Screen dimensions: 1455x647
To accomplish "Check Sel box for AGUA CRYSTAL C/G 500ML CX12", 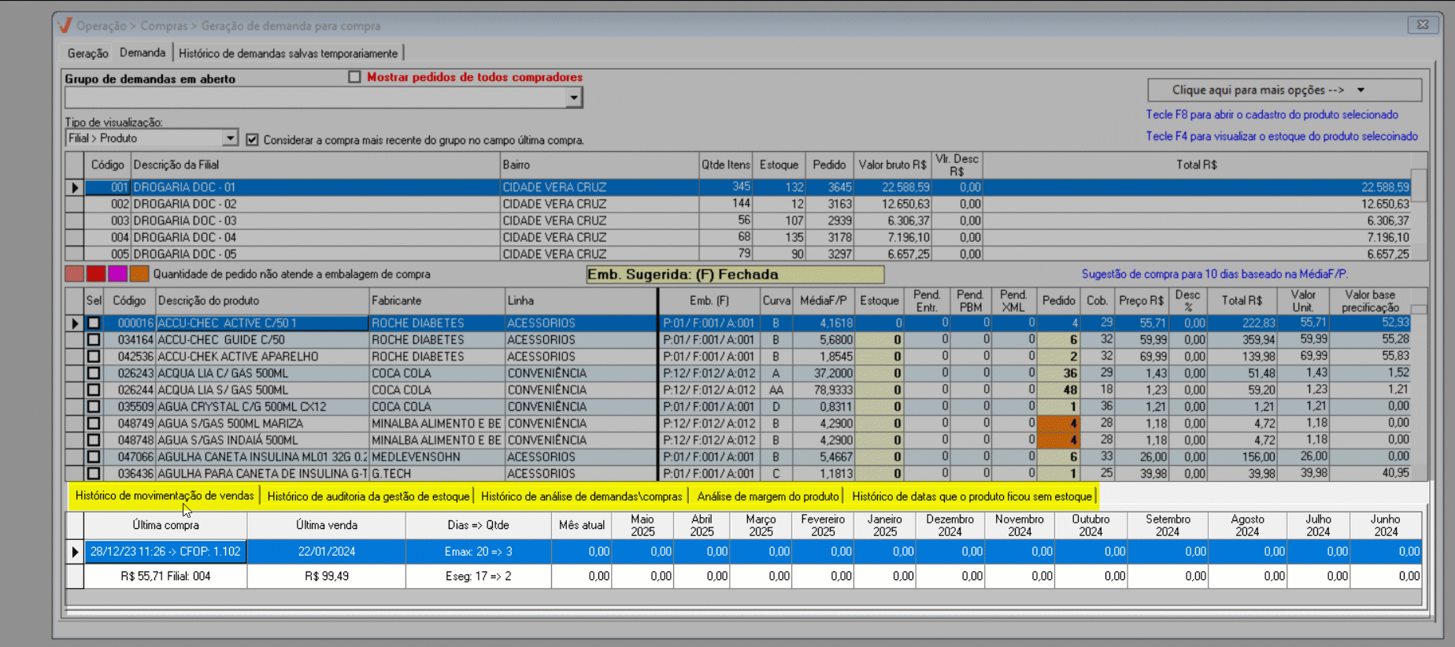I will coord(94,407).
